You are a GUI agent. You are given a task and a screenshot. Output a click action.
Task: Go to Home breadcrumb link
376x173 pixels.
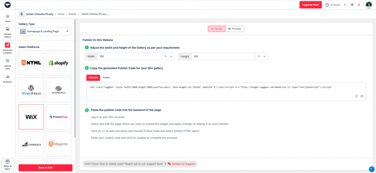point(61,14)
